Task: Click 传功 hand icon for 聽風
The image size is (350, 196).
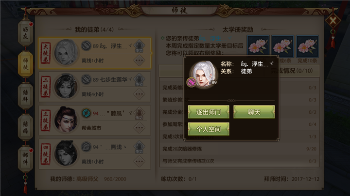Action: (x=139, y=114)
